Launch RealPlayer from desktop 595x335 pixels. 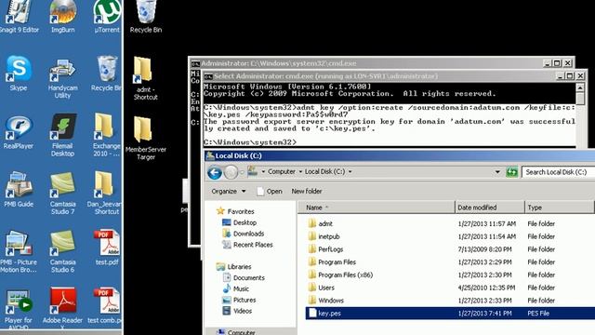tap(19, 132)
